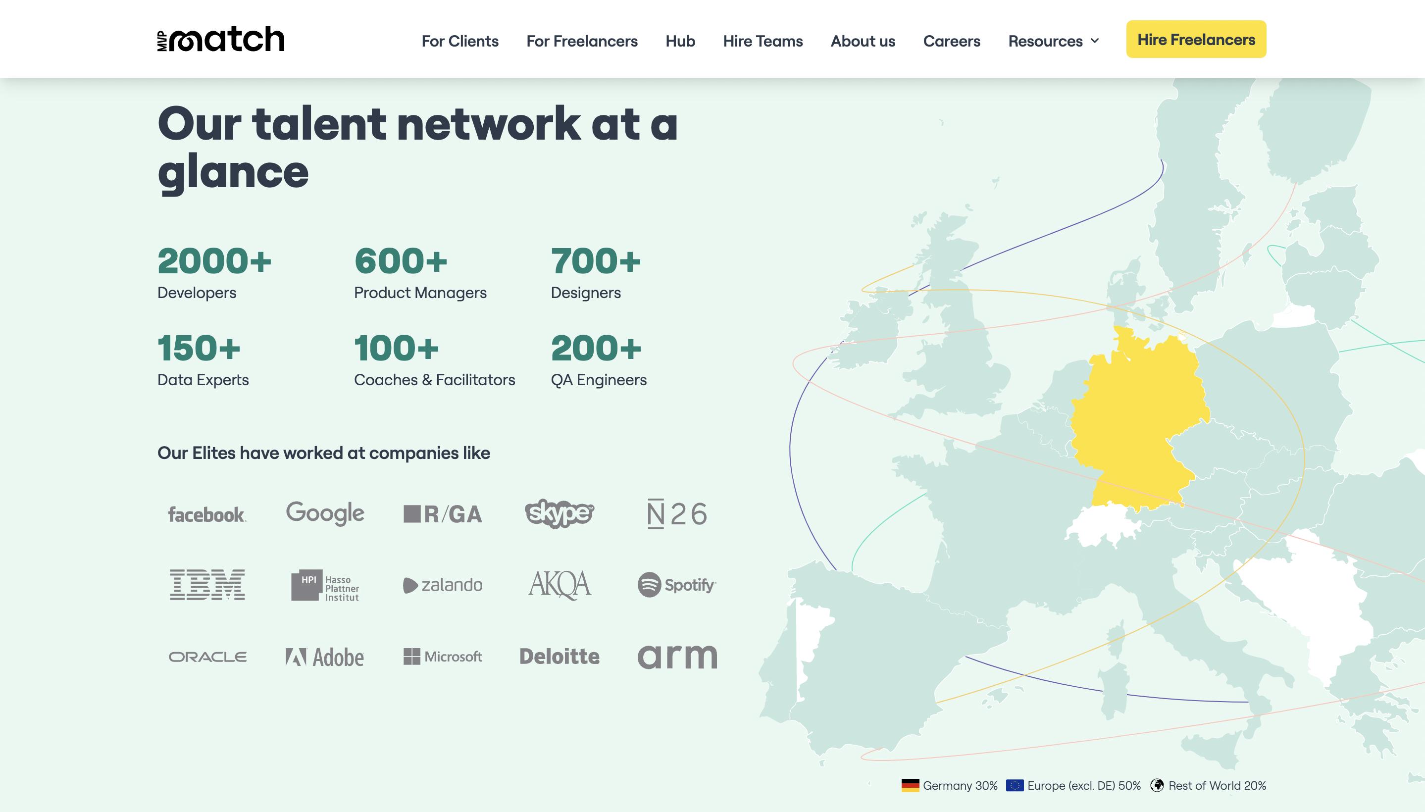This screenshot has height=812, width=1425.
Task: Click the facebook logo
Action: [x=207, y=514]
